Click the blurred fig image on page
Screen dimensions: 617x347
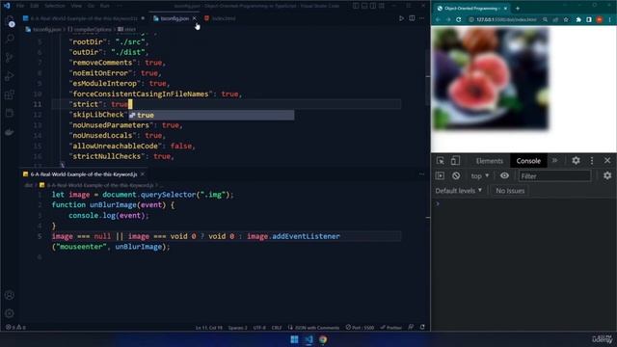coord(491,78)
